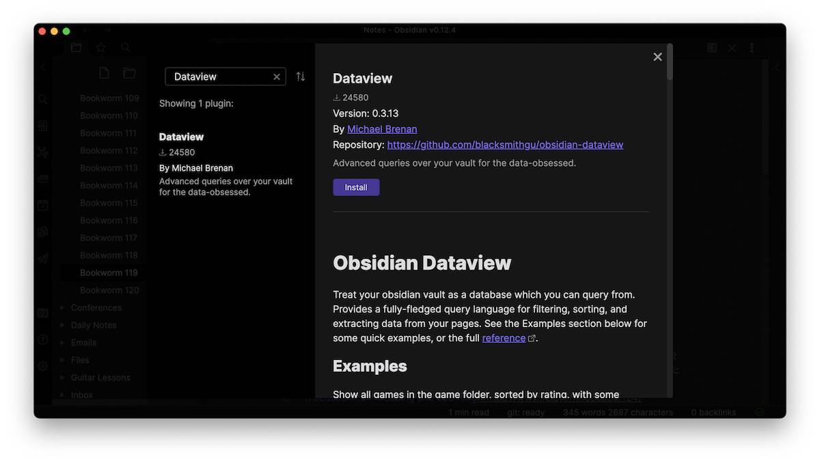This screenshot has width=820, height=463.
Task: Collapse the right sidebar arrow
Action: 776,68
